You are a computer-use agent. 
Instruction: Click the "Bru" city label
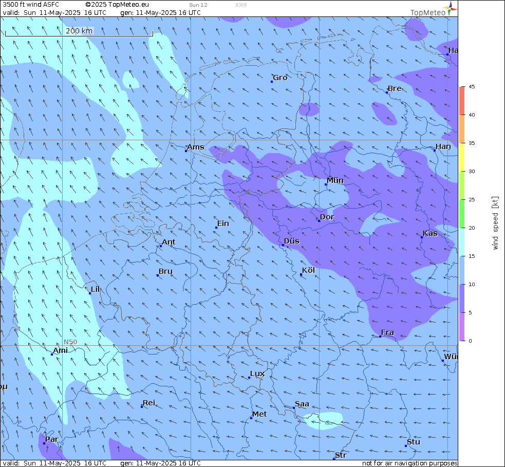pyautogui.click(x=165, y=271)
